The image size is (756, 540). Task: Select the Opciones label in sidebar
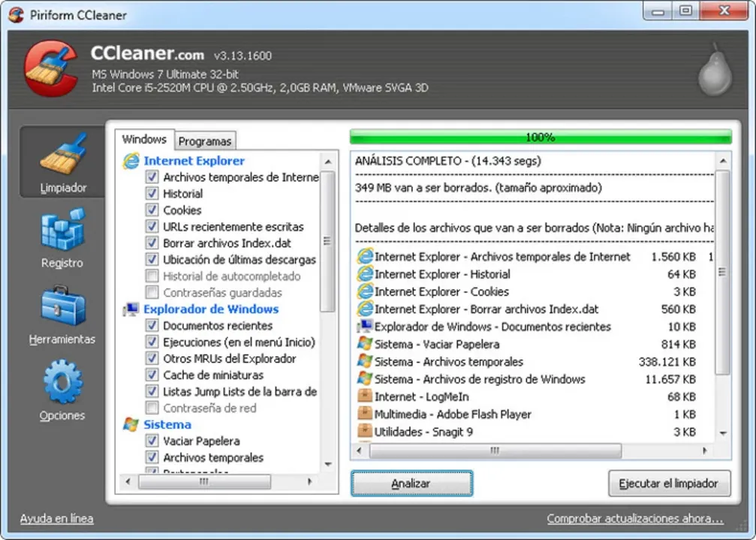pos(62,415)
